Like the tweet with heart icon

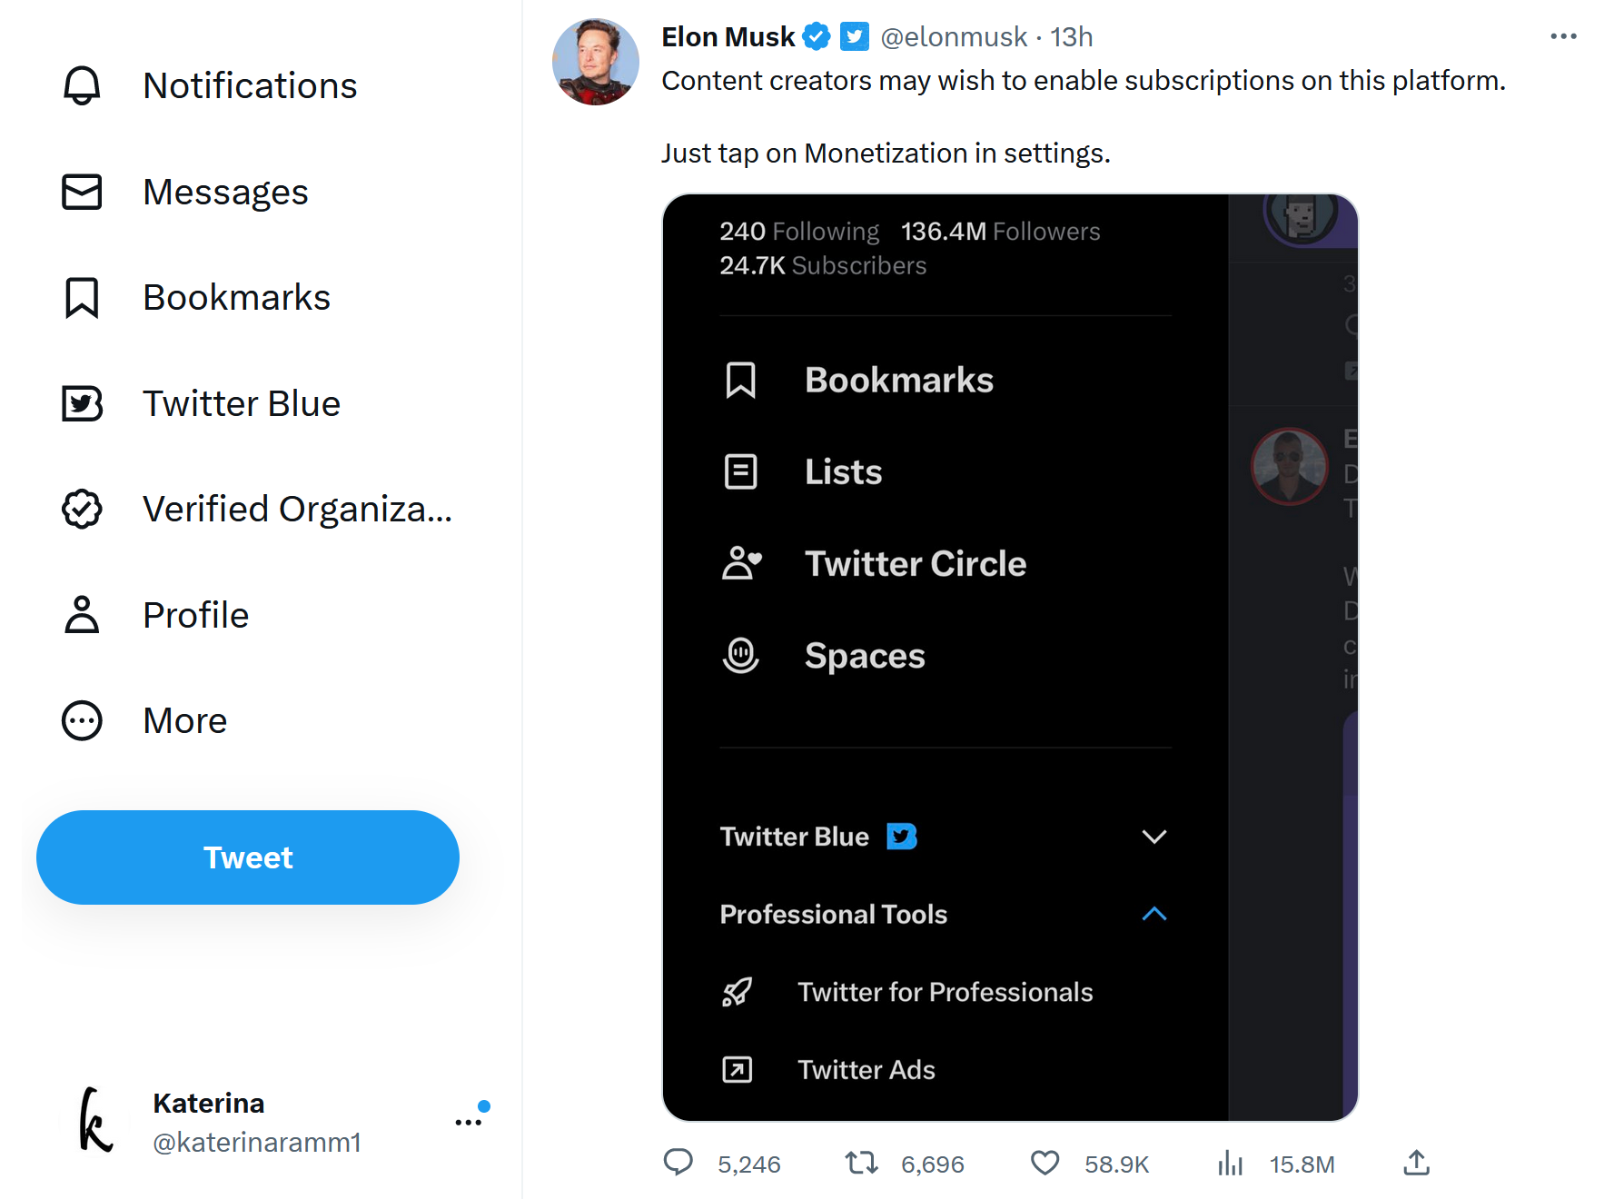click(1045, 1163)
